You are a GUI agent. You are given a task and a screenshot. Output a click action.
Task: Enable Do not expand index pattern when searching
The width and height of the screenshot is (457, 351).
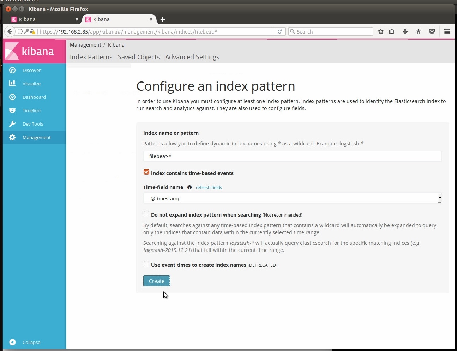point(146,213)
